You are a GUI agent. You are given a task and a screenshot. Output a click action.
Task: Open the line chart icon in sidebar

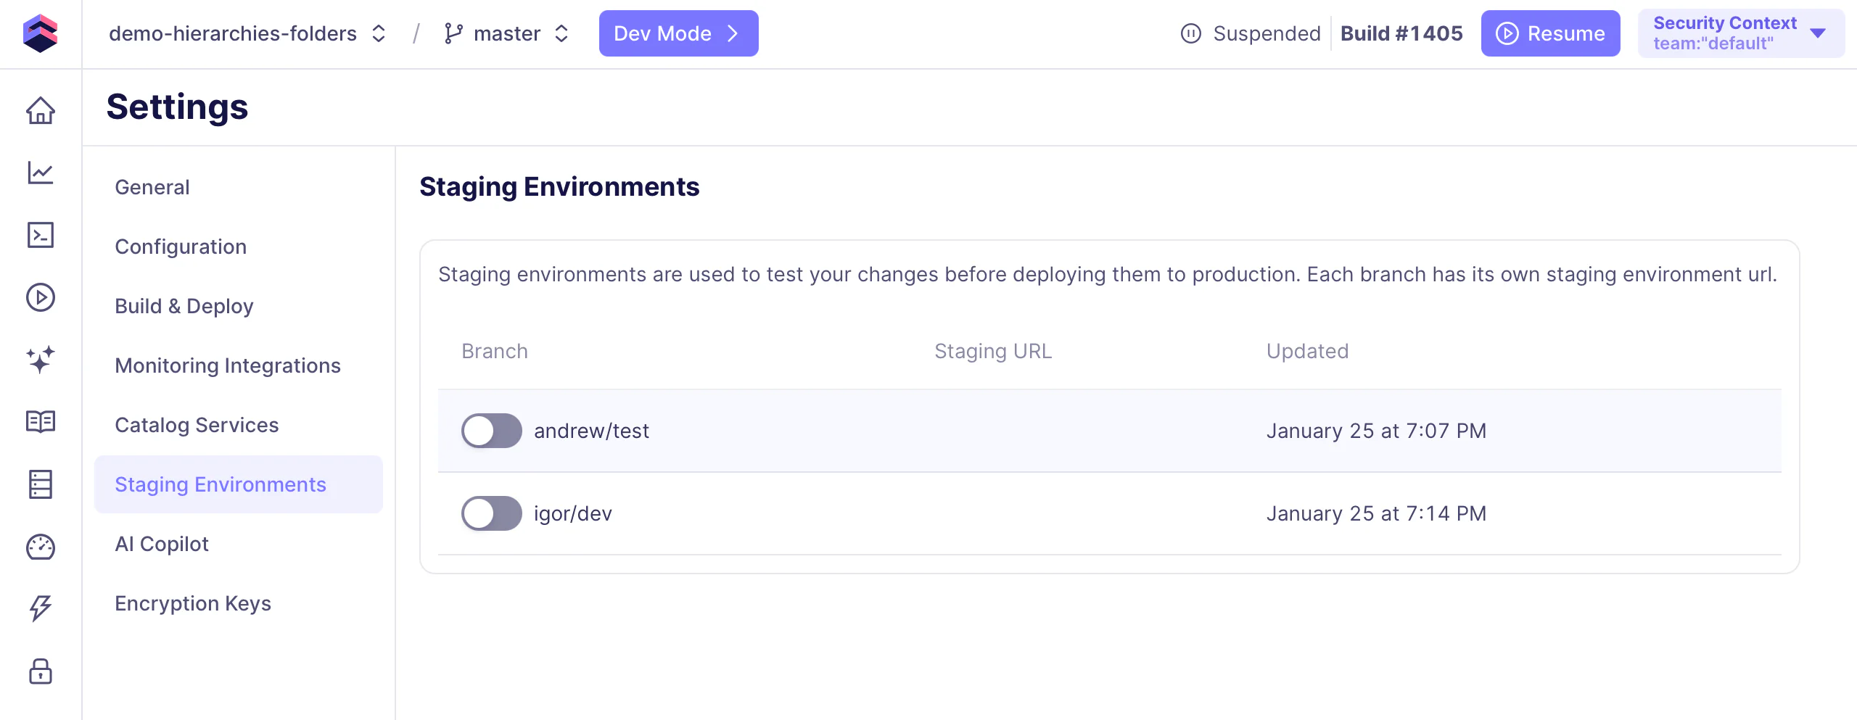(41, 173)
